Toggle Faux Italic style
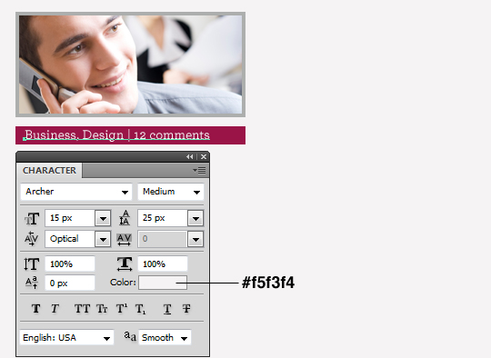Viewport: 491px width, 358px height. pyautogui.click(x=55, y=309)
